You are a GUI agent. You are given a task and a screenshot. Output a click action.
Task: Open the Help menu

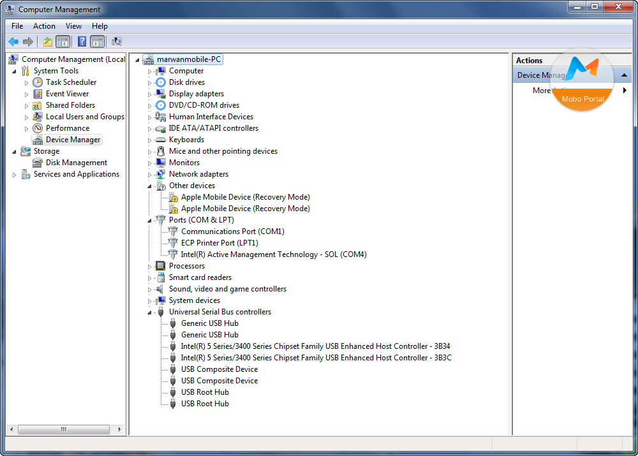tap(100, 26)
